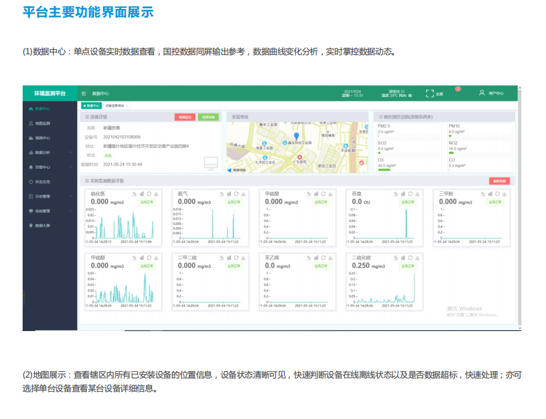Click the sidebar collapse hamburger icon
Screen dimensions: 546x419
(x=83, y=94)
